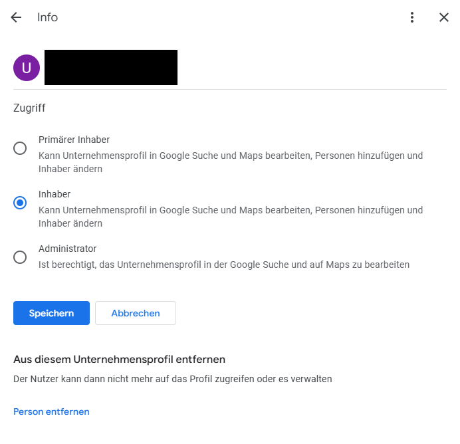Image resolution: width=460 pixels, height=444 pixels.
Task: Click the blacked-out user name area
Action: (x=111, y=67)
